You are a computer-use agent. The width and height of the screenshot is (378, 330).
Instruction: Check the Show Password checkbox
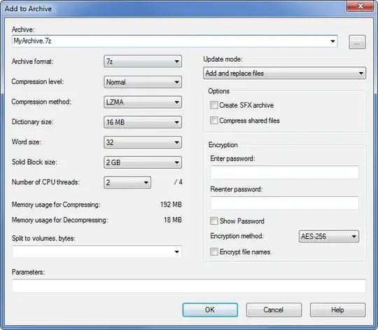[213, 221]
